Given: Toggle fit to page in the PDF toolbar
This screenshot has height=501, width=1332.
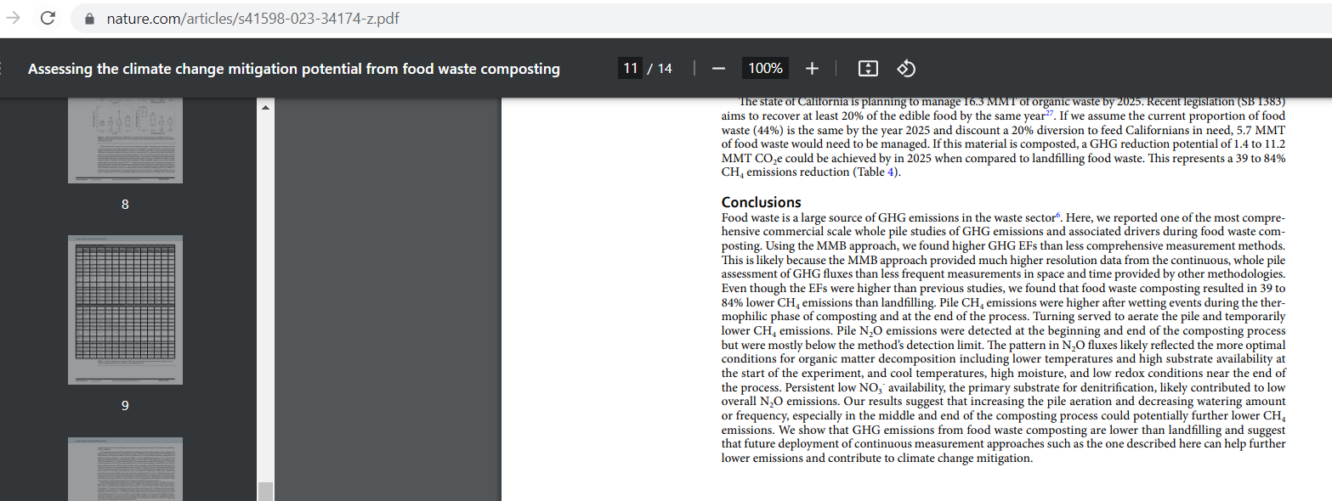Looking at the screenshot, I should click(x=868, y=68).
